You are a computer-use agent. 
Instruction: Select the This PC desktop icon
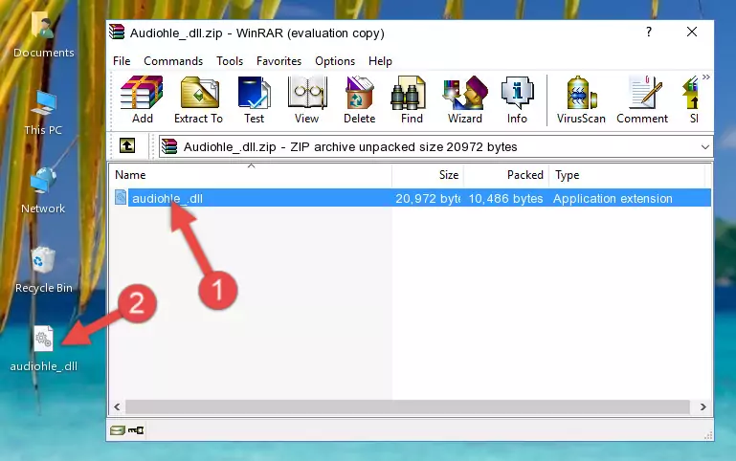43,113
